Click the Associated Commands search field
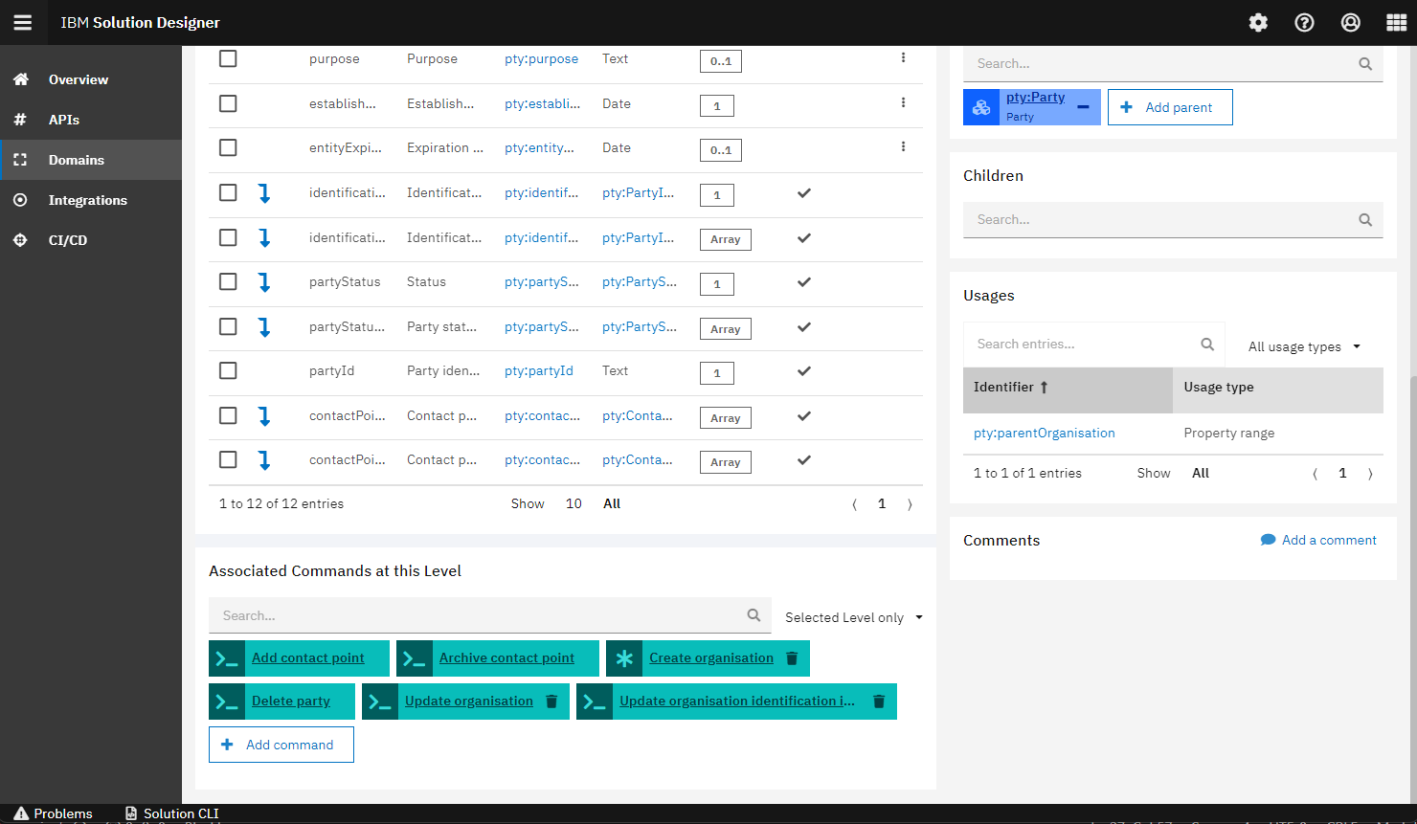 479,615
